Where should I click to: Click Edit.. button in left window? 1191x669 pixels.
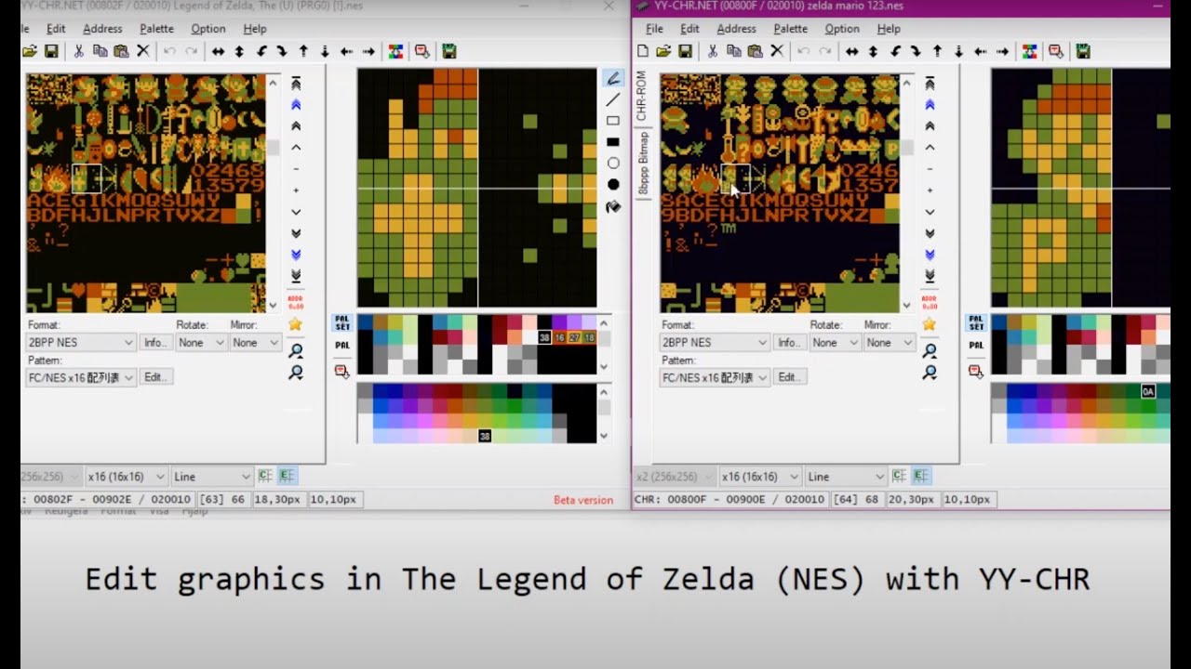(x=154, y=377)
